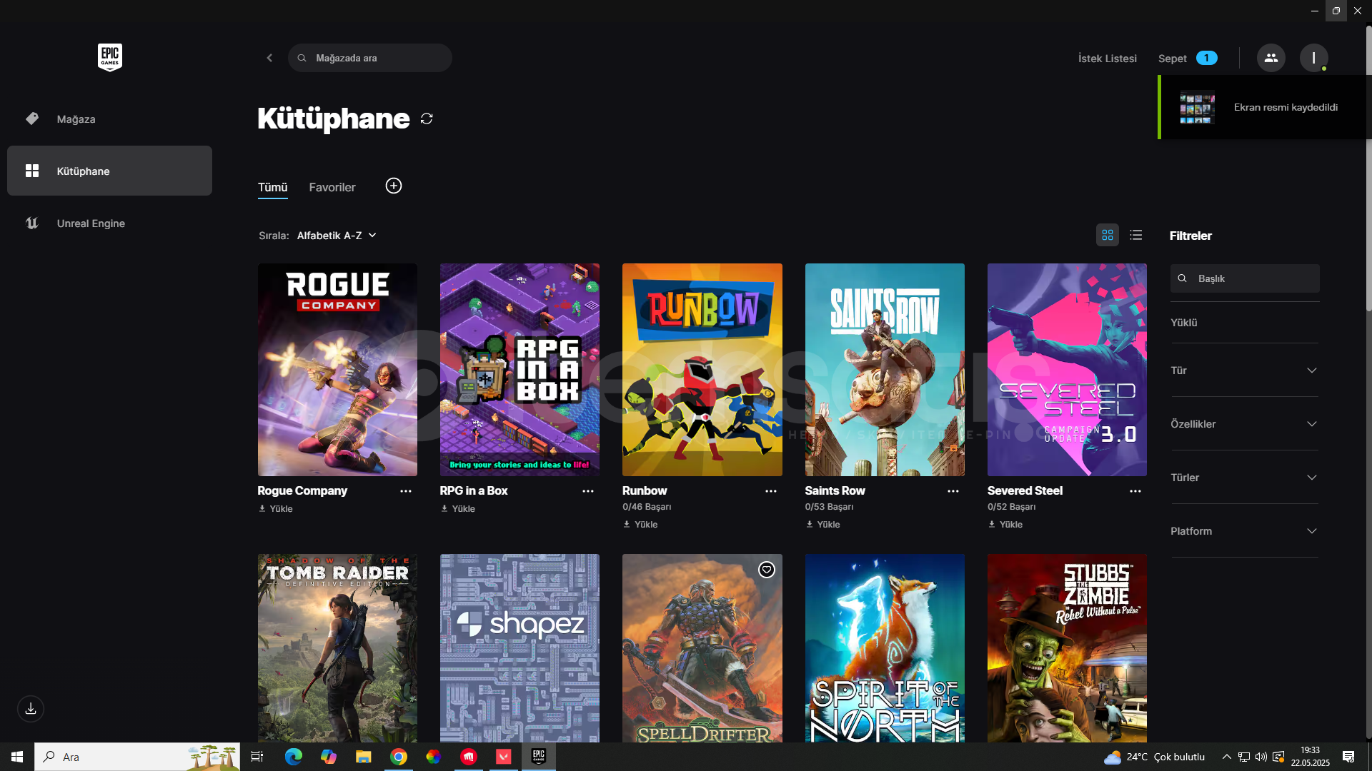Image resolution: width=1372 pixels, height=771 pixels.
Task: Open RPG in a Box cover thumbnail
Action: point(520,370)
